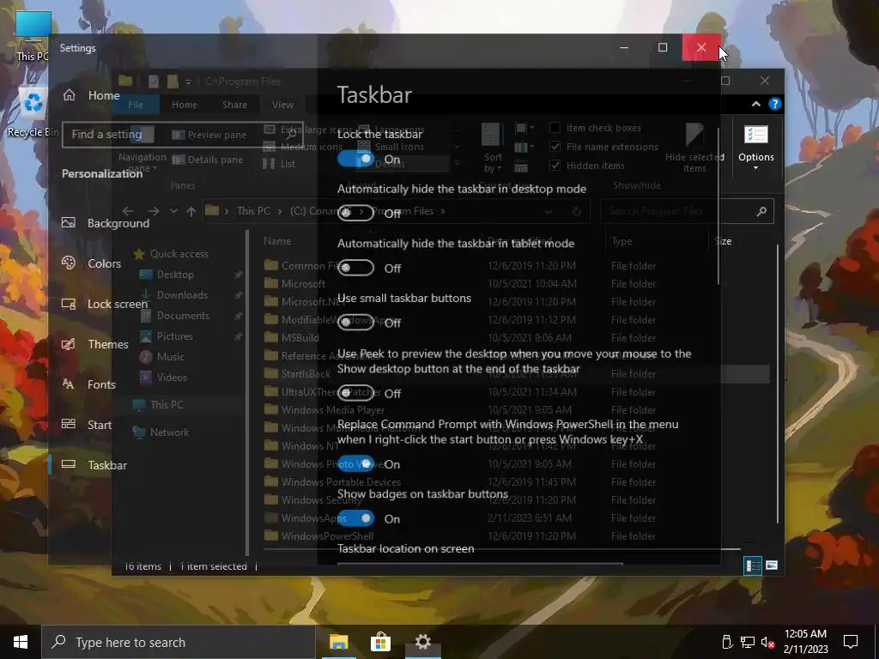Check Item check boxes in Explorer ribbon

[x=555, y=128]
